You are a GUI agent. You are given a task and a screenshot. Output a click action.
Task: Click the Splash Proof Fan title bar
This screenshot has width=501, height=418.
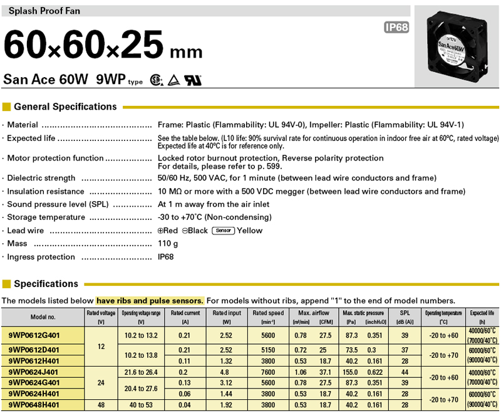click(x=205, y=11)
